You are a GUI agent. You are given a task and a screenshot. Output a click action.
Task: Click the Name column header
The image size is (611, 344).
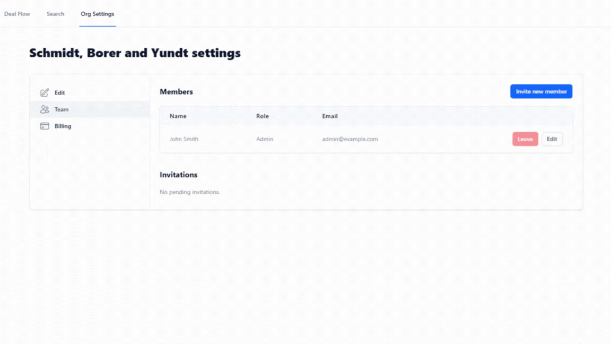pos(178,116)
